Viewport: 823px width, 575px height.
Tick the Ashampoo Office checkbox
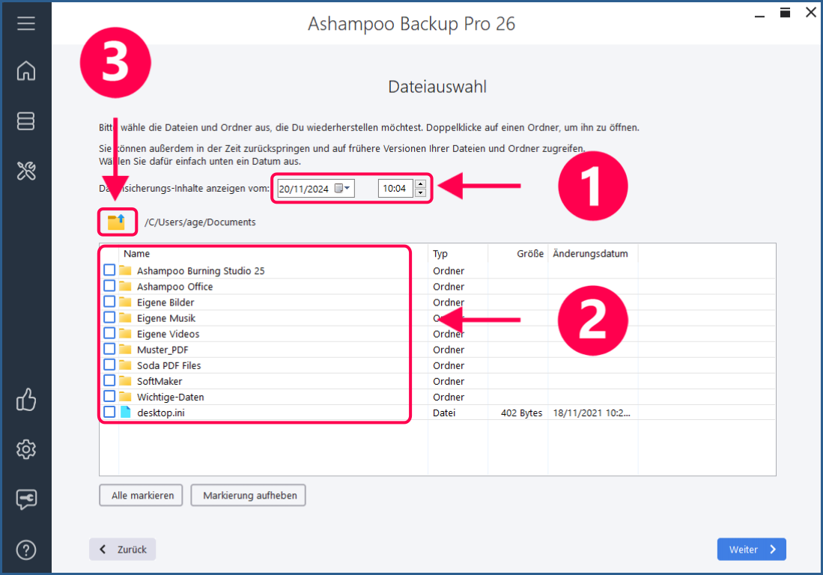tap(109, 285)
